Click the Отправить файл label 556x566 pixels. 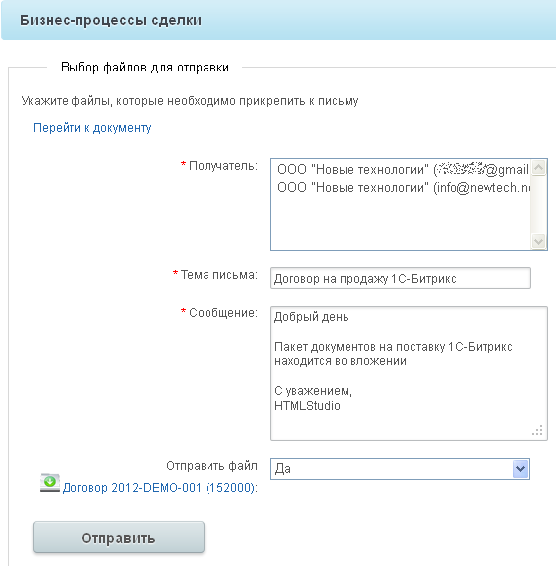(211, 466)
